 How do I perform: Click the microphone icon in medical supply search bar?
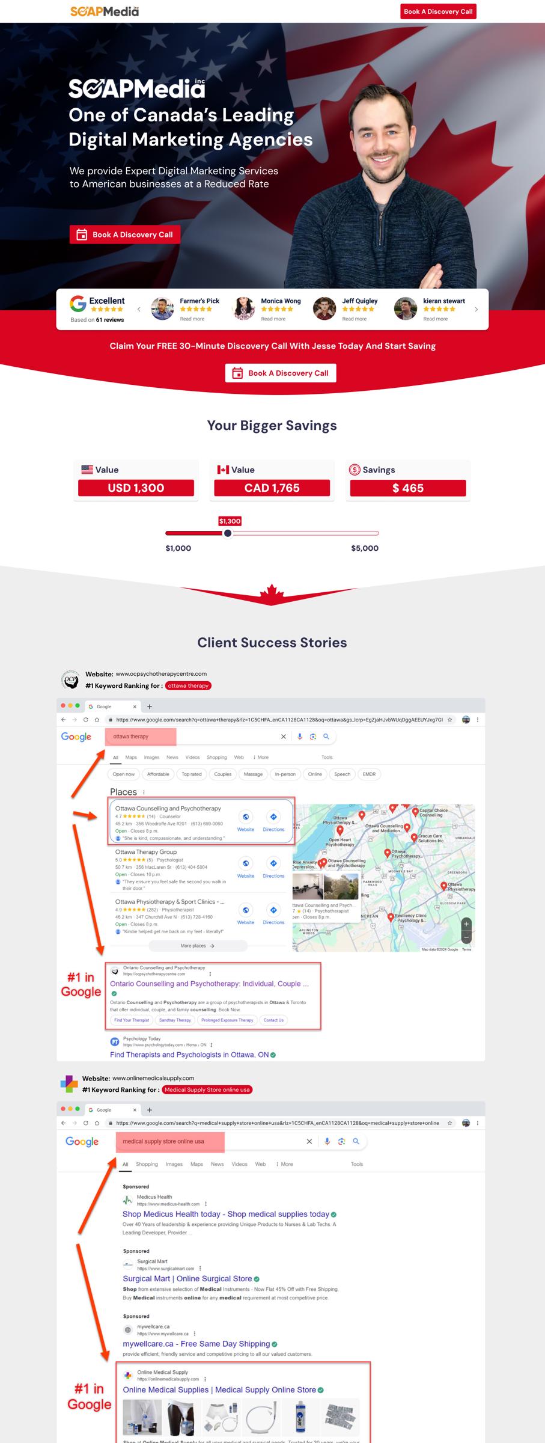point(327,1141)
